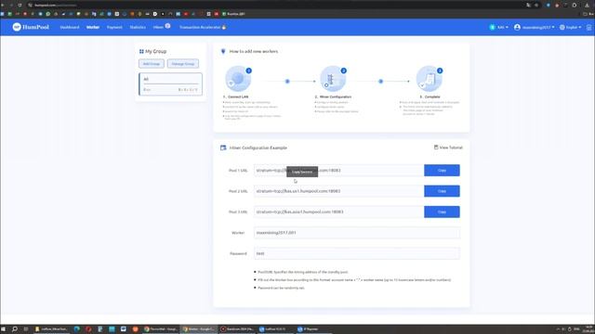The height and width of the screenshot is (334, 595).
Task: Open the Dashboard tab
Action: 70,27
